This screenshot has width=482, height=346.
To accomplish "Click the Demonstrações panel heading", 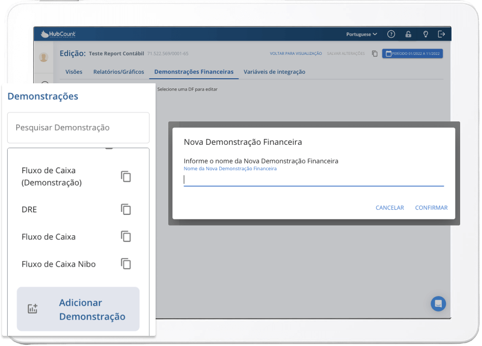I will [43, 96].
